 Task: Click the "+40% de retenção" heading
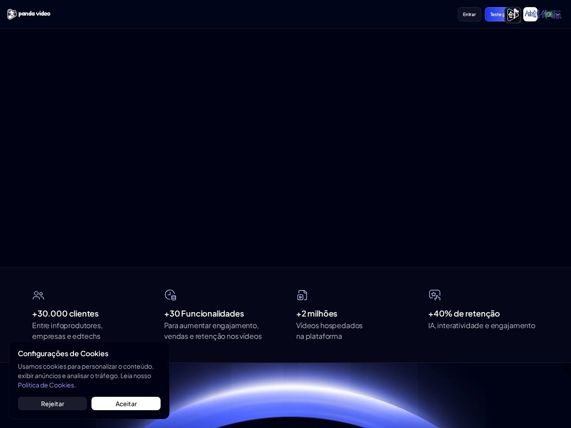(464, 313)
